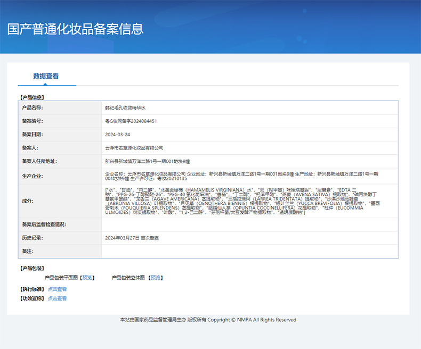Open 执行标准 点击查看 link
Image resolution: width=421 pixels, height=349 pixels.
57,289
